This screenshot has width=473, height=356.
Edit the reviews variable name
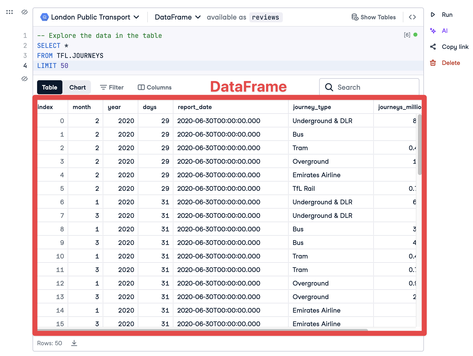tap(266, 17)
